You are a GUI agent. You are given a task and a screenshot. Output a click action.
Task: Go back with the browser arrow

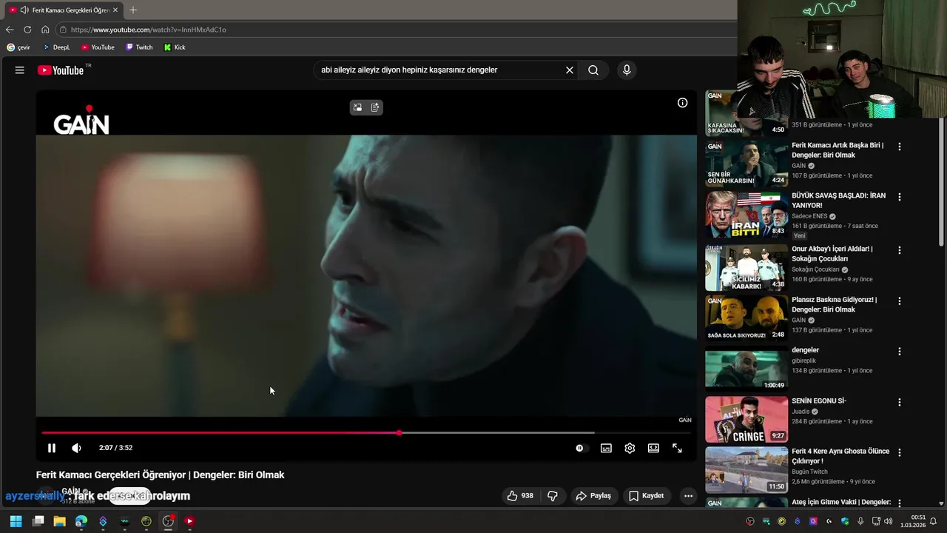[10, 30]
